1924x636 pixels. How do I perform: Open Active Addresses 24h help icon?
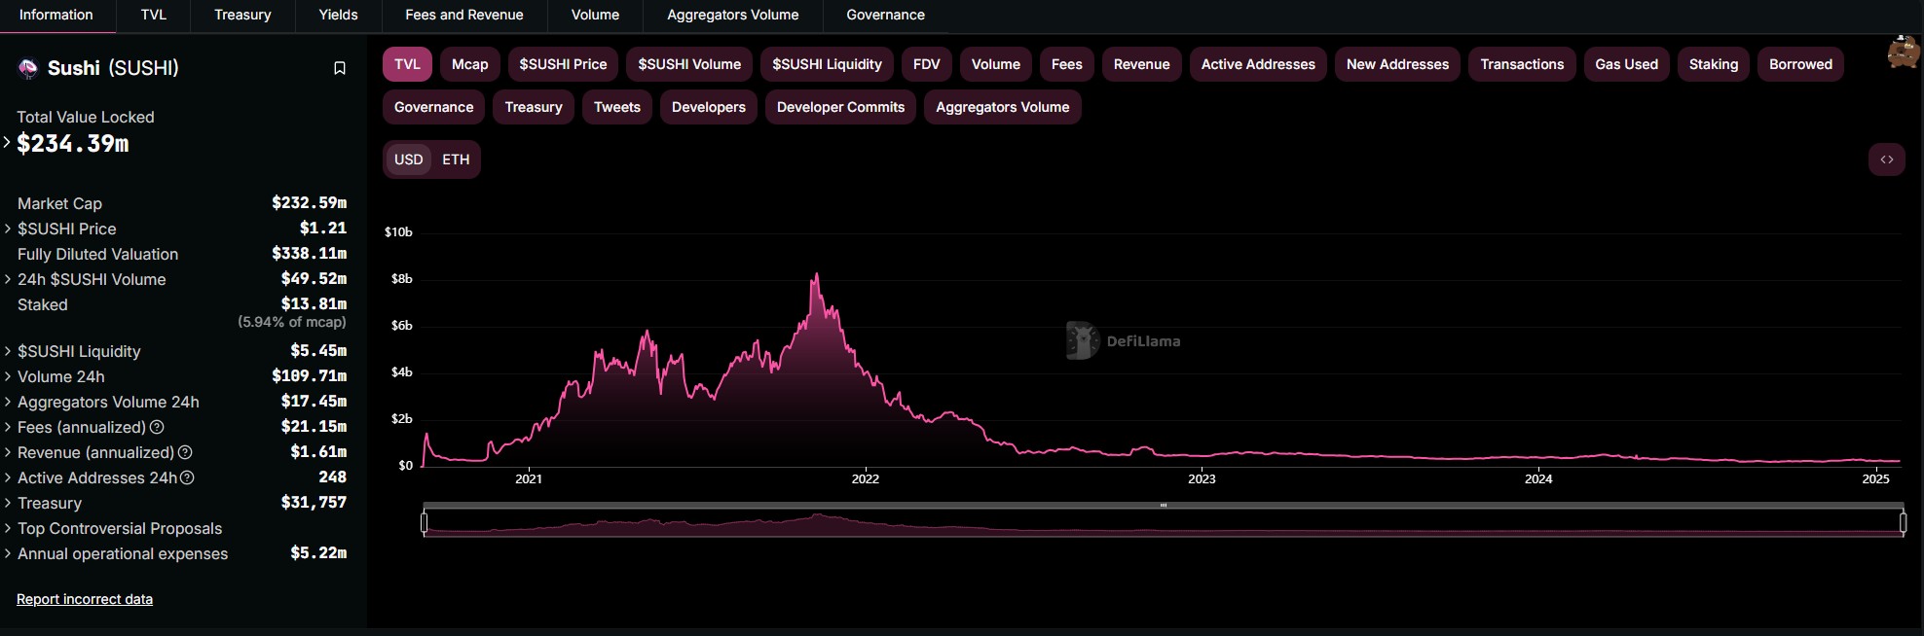click(187, 477)
